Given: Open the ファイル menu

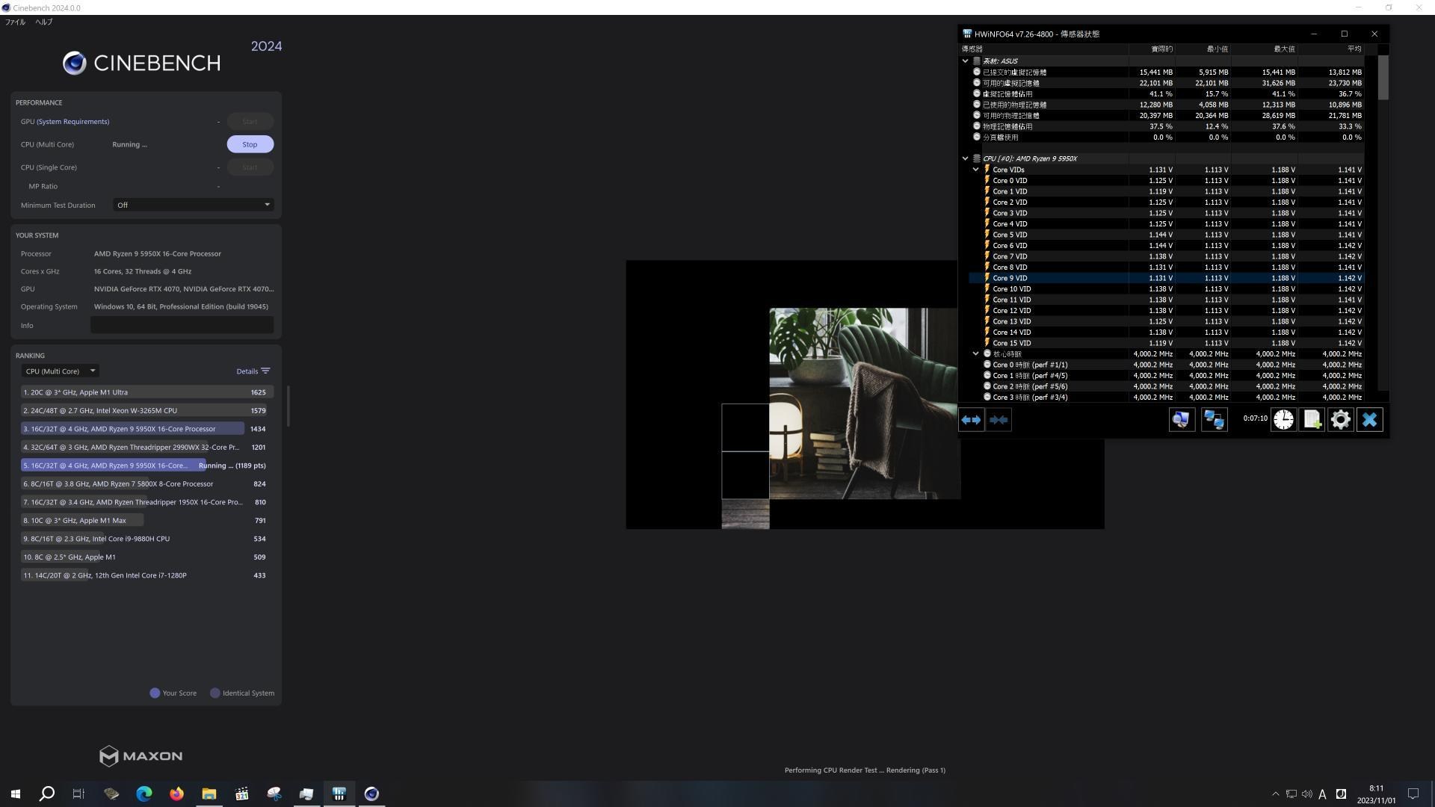Looking at the screenshot, I should click(15, 22).
